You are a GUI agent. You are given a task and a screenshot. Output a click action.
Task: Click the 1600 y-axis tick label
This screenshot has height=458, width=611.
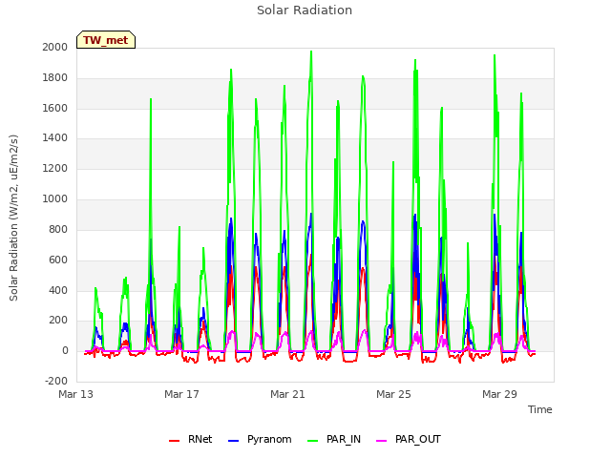pos(55,108)
